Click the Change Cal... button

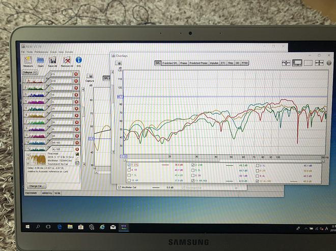pos(37,186)
